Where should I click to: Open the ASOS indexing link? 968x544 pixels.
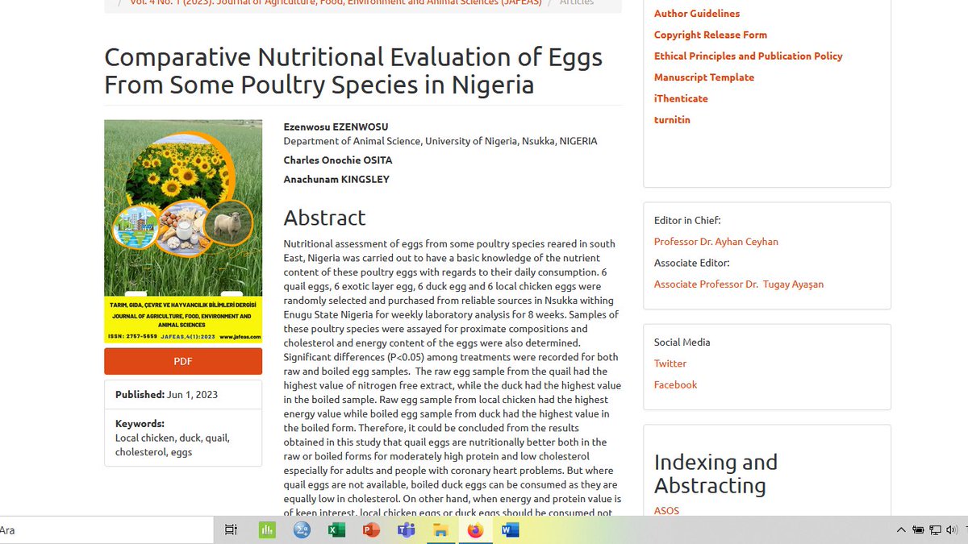[x=666, y=510]
